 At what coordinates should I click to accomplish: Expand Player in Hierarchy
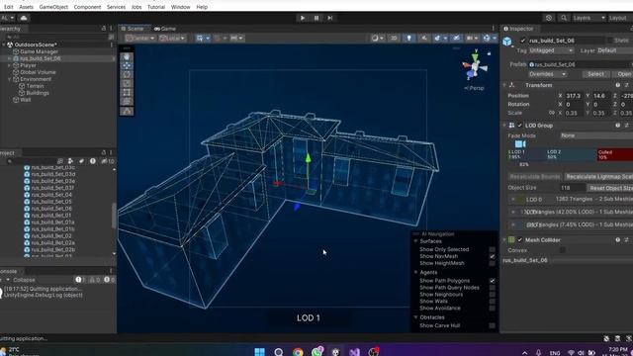click(9, 65)
